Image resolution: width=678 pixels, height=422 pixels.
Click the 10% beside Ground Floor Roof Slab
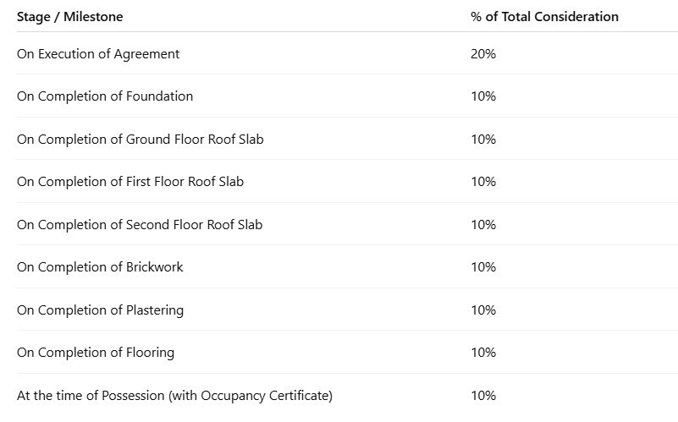(x=483, y=140)
